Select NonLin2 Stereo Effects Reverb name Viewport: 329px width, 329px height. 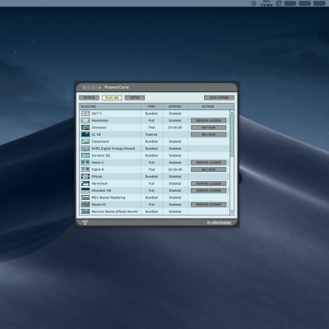click(114, 211)
